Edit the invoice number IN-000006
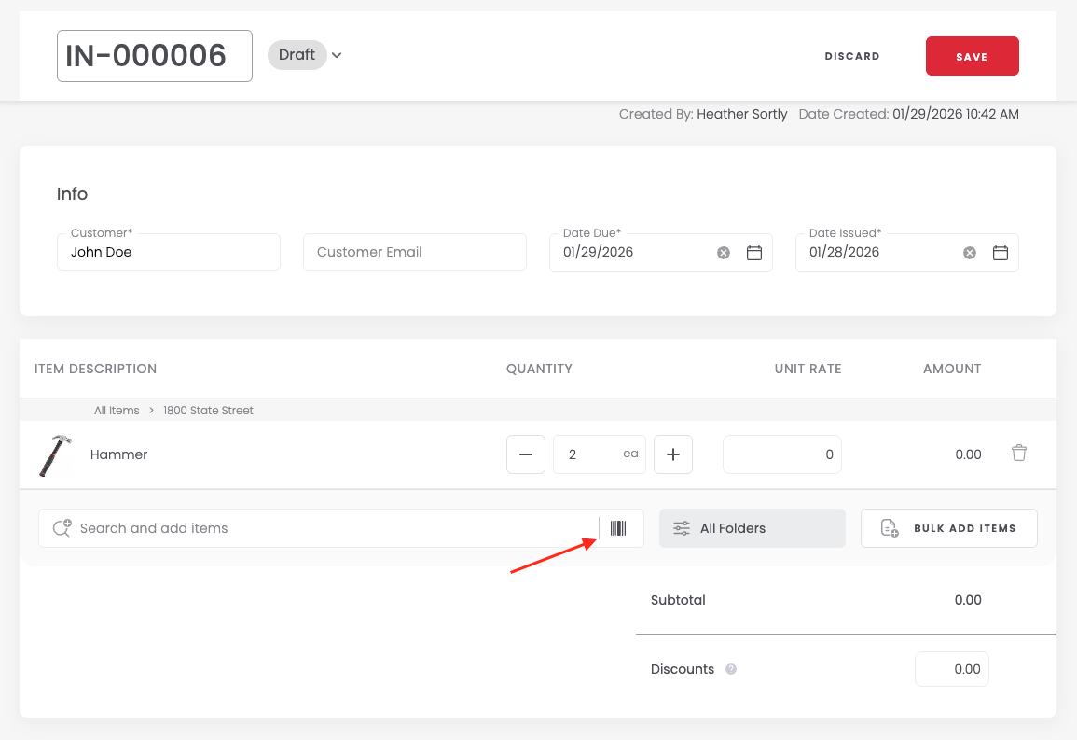The height and width of the screenshot is (740, 1077). coord(155,56)
